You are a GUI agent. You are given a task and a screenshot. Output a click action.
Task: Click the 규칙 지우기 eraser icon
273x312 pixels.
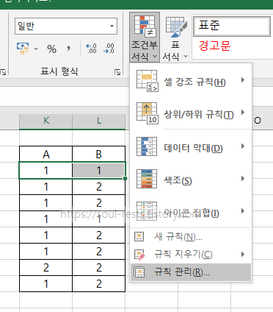(x=139, y=255)
